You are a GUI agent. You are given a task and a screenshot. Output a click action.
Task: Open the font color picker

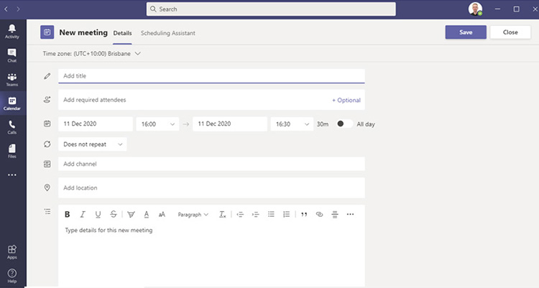click(x=147, y=214)
